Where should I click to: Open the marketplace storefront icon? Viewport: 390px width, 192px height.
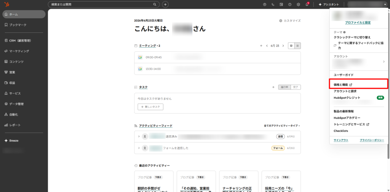coord(281,5)
